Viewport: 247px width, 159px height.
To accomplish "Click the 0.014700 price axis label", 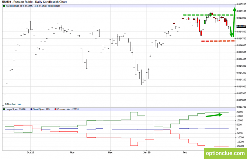I will pos(241,38).
